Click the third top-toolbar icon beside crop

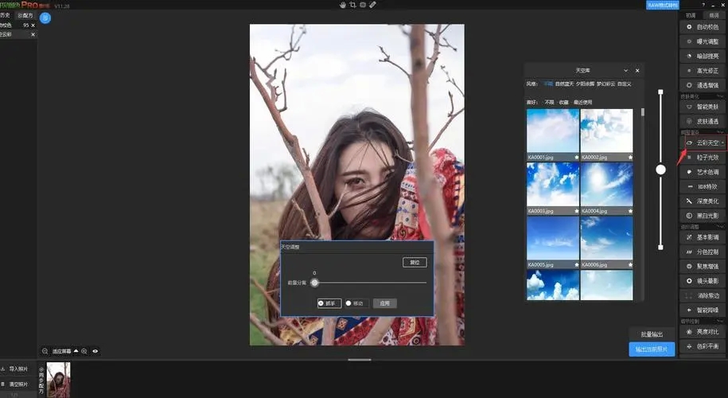363,5
